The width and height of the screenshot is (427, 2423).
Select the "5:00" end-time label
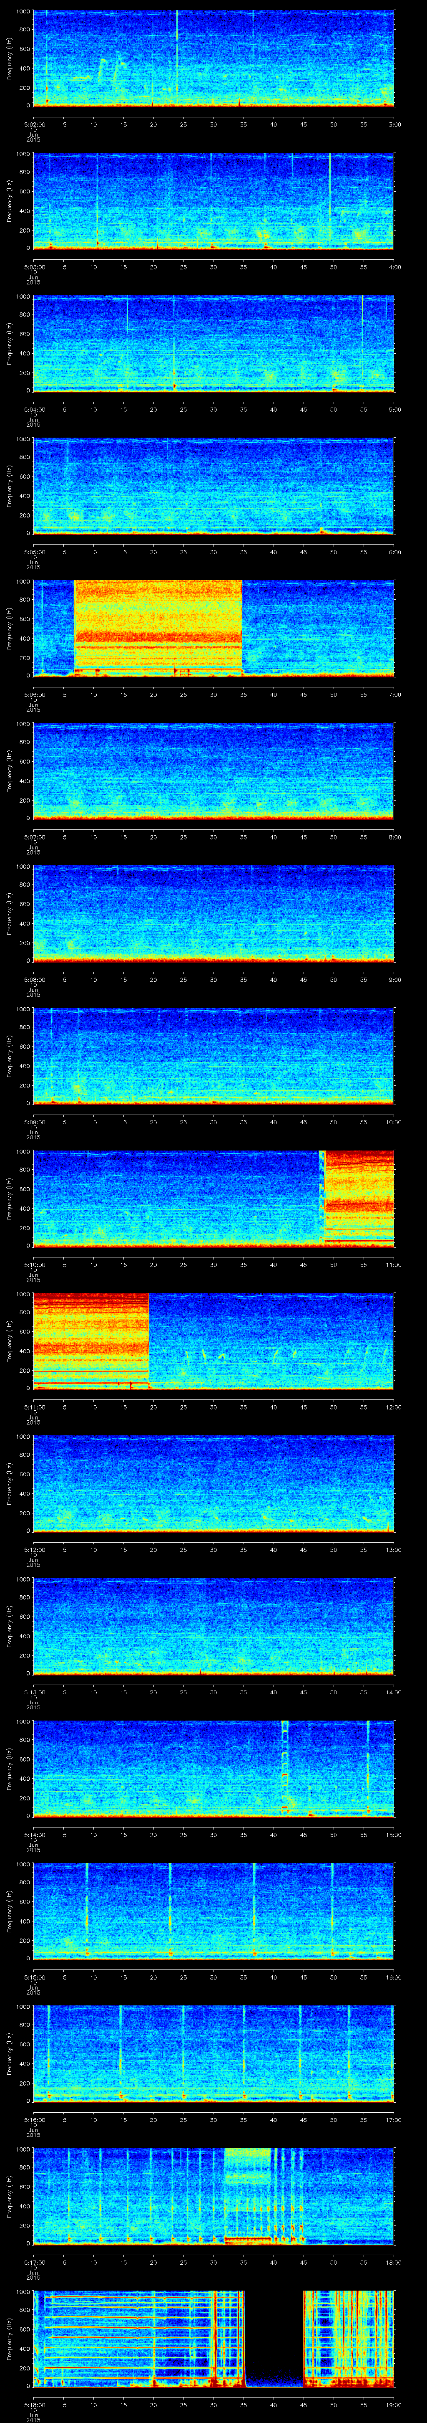click(x=394, y=408)
